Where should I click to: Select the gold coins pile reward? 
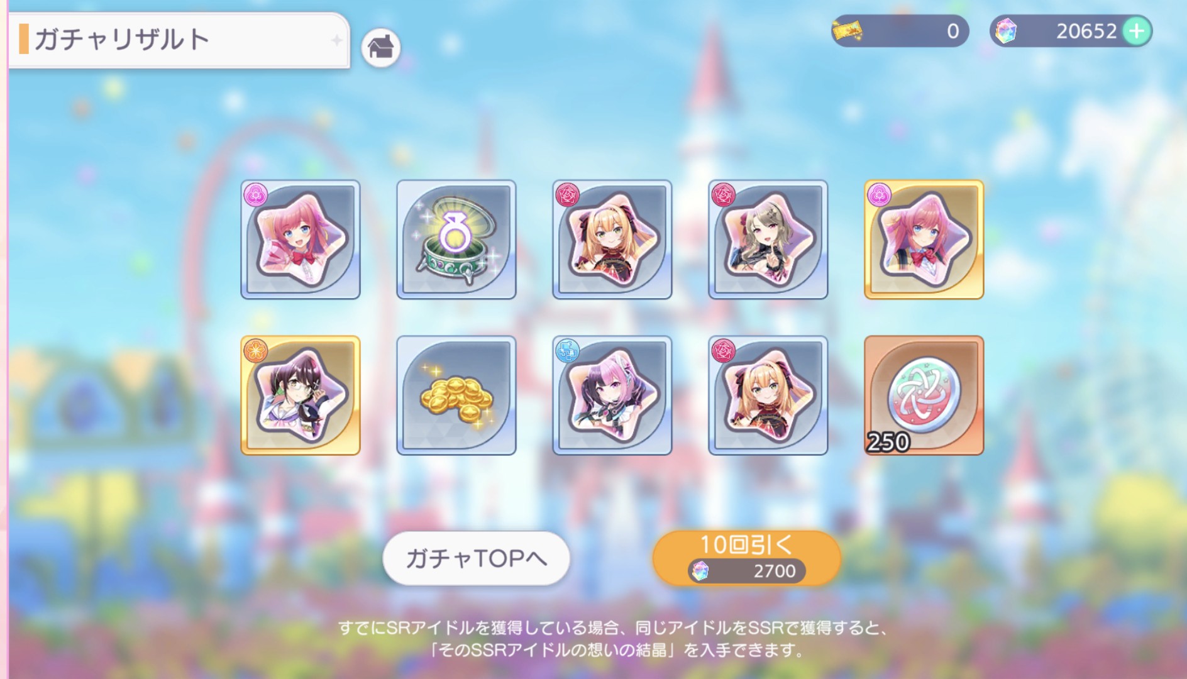click(456, 395)
